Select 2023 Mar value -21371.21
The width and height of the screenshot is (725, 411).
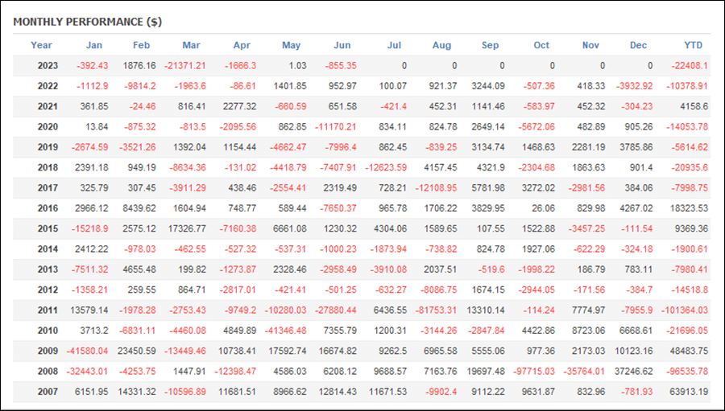pyautogui.click(x=185, y=66)
